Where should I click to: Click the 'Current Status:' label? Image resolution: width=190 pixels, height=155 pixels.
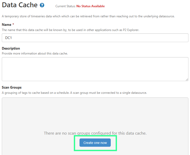point(65,6)
